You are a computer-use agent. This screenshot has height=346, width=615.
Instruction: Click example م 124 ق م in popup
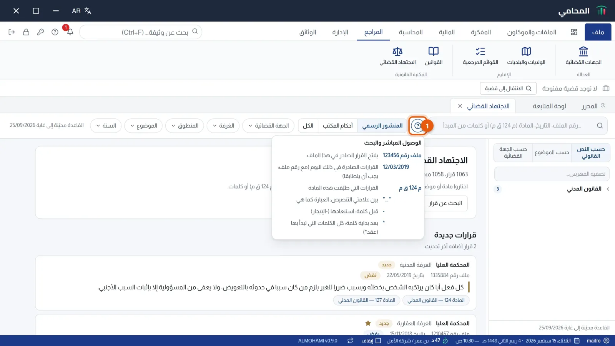[x=410, y=188]
